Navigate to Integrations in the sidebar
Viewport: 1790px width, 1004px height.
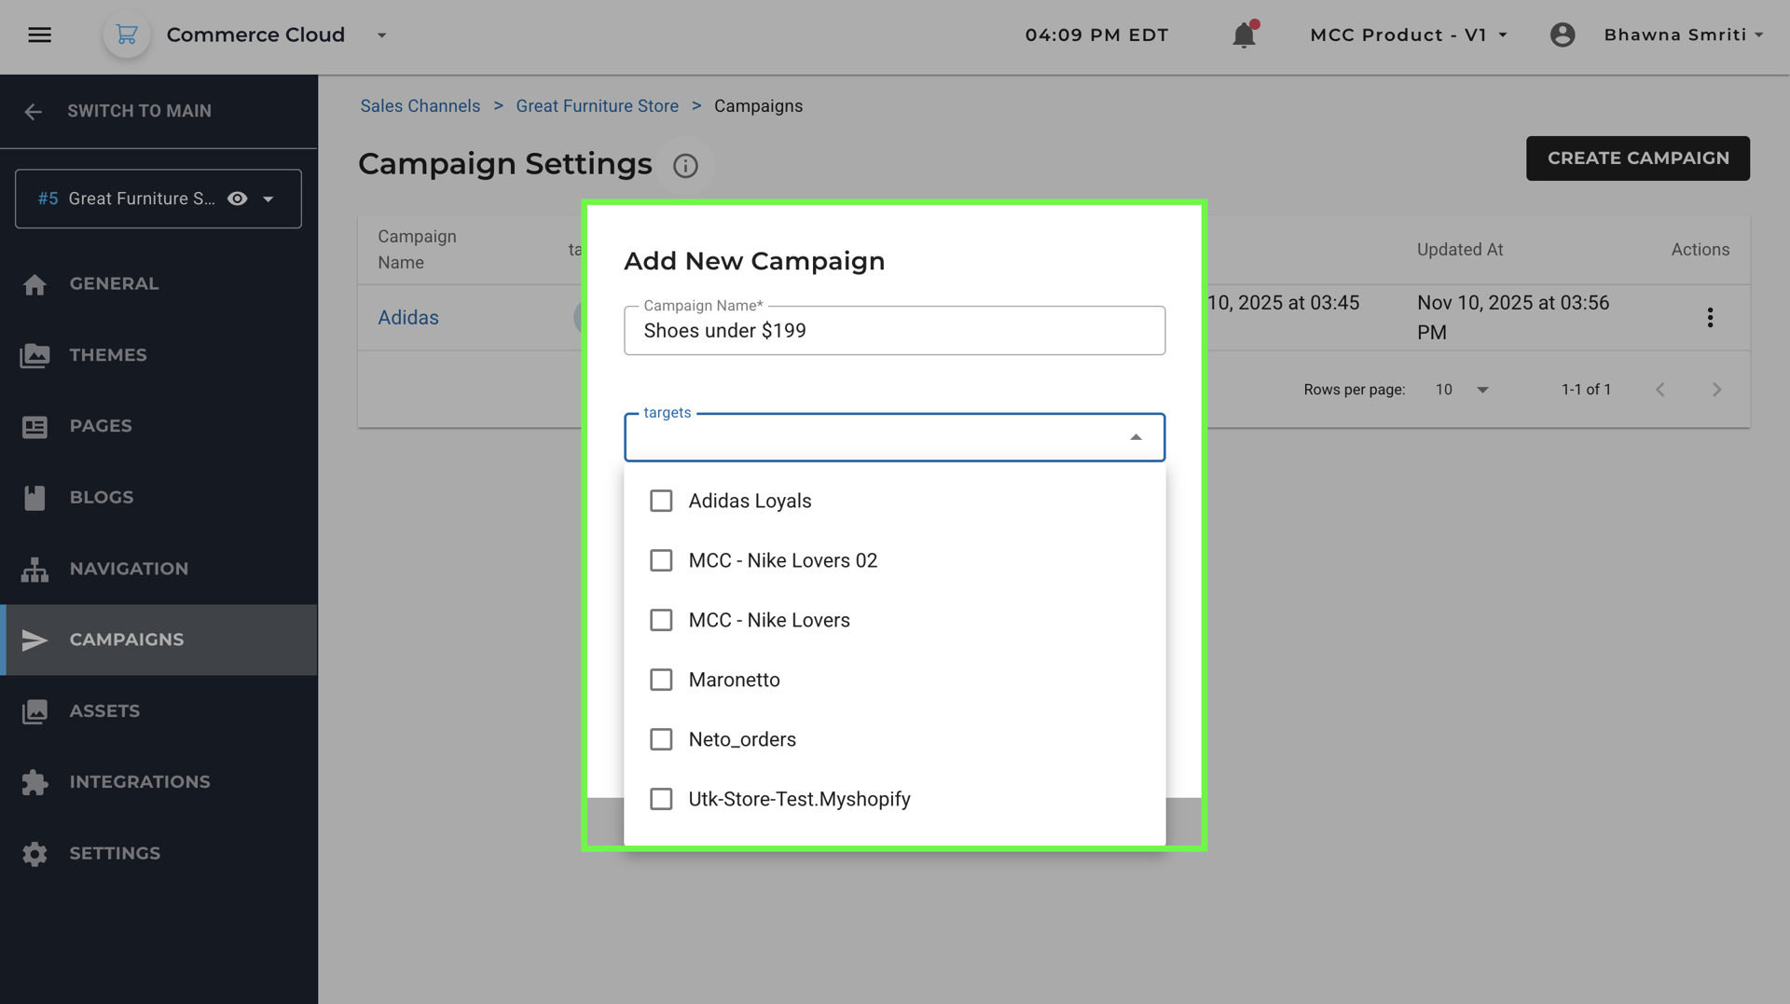pos(140,782)
